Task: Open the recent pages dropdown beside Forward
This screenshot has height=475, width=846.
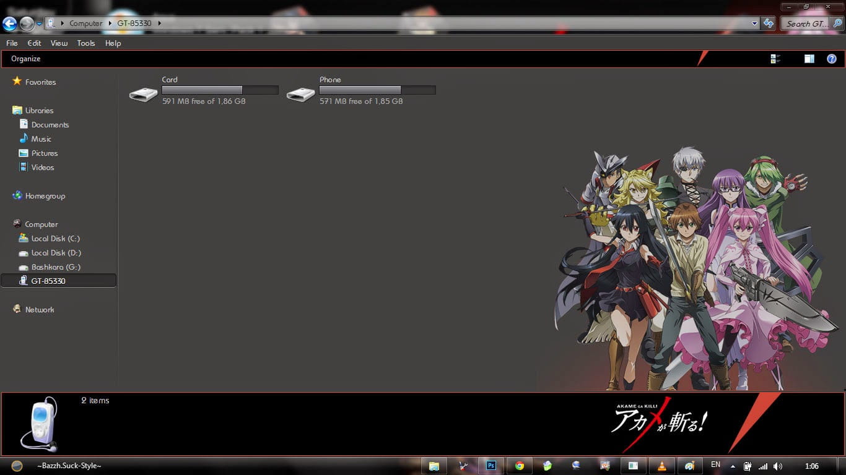Action: [39, 24]
